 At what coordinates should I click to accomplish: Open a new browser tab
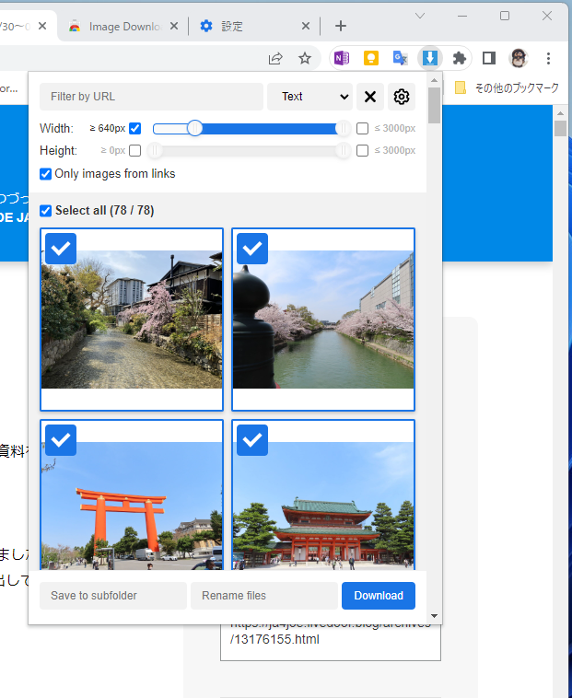[341, 26]
